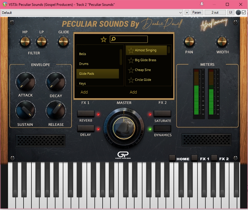The image size is (248, 210).
Task: Favorite the Circle Glide preset star
Action: pyautogui.click(x=131, y=80)
